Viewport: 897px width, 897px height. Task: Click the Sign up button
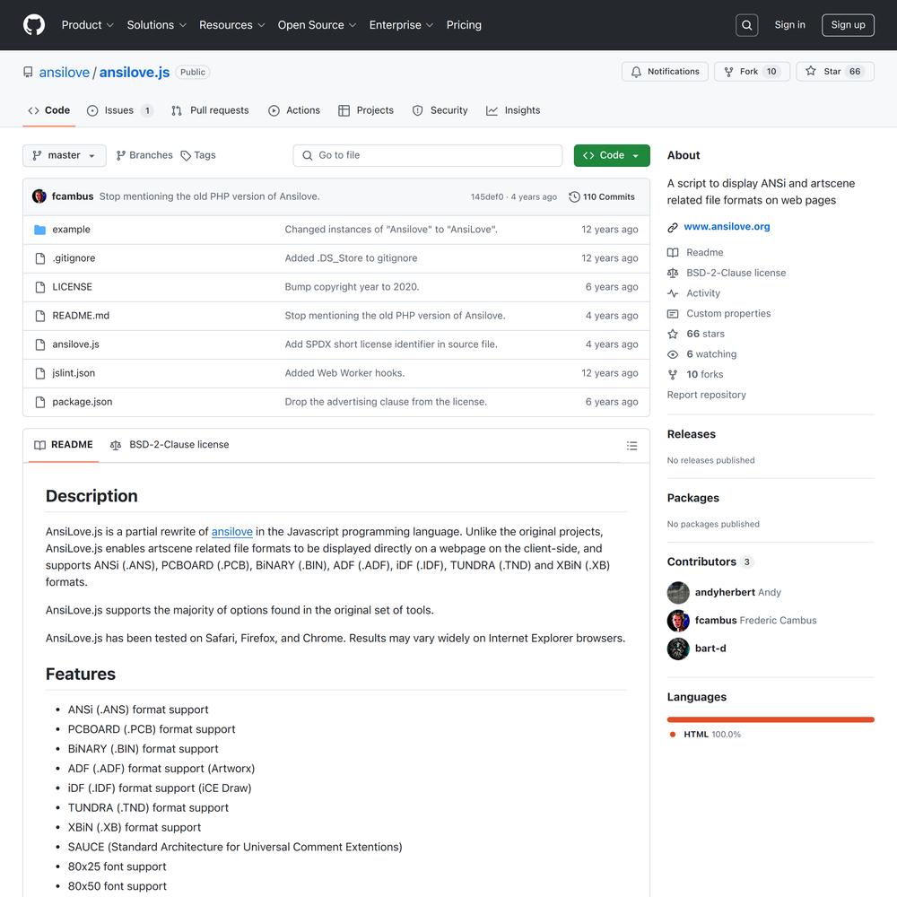pyautogui.click(x=848, y=25)
